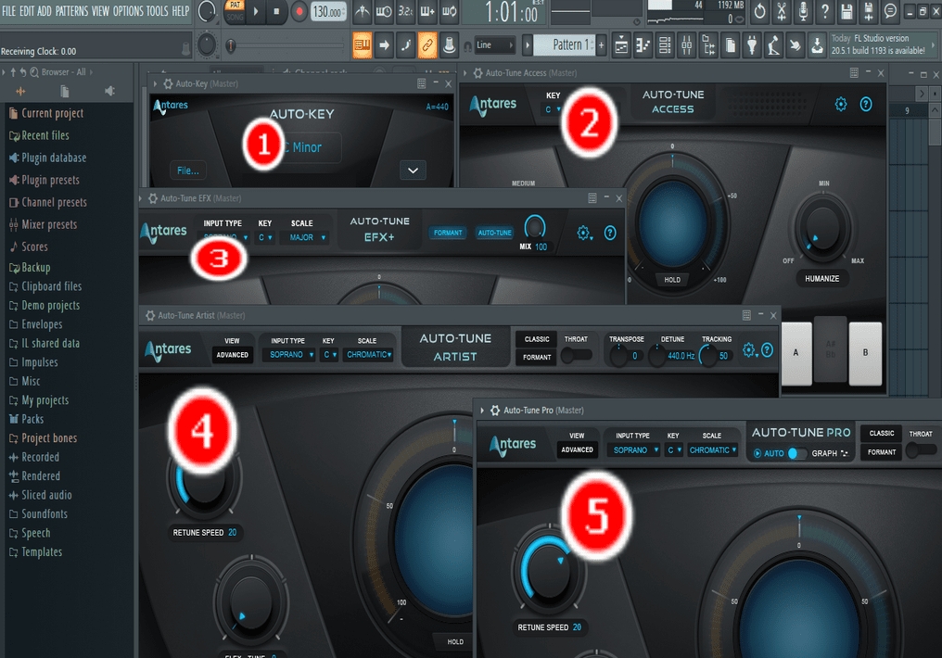942x658 pixels.
Task: Toggle the magnet snap icon
Action: [x=467, y=45]
